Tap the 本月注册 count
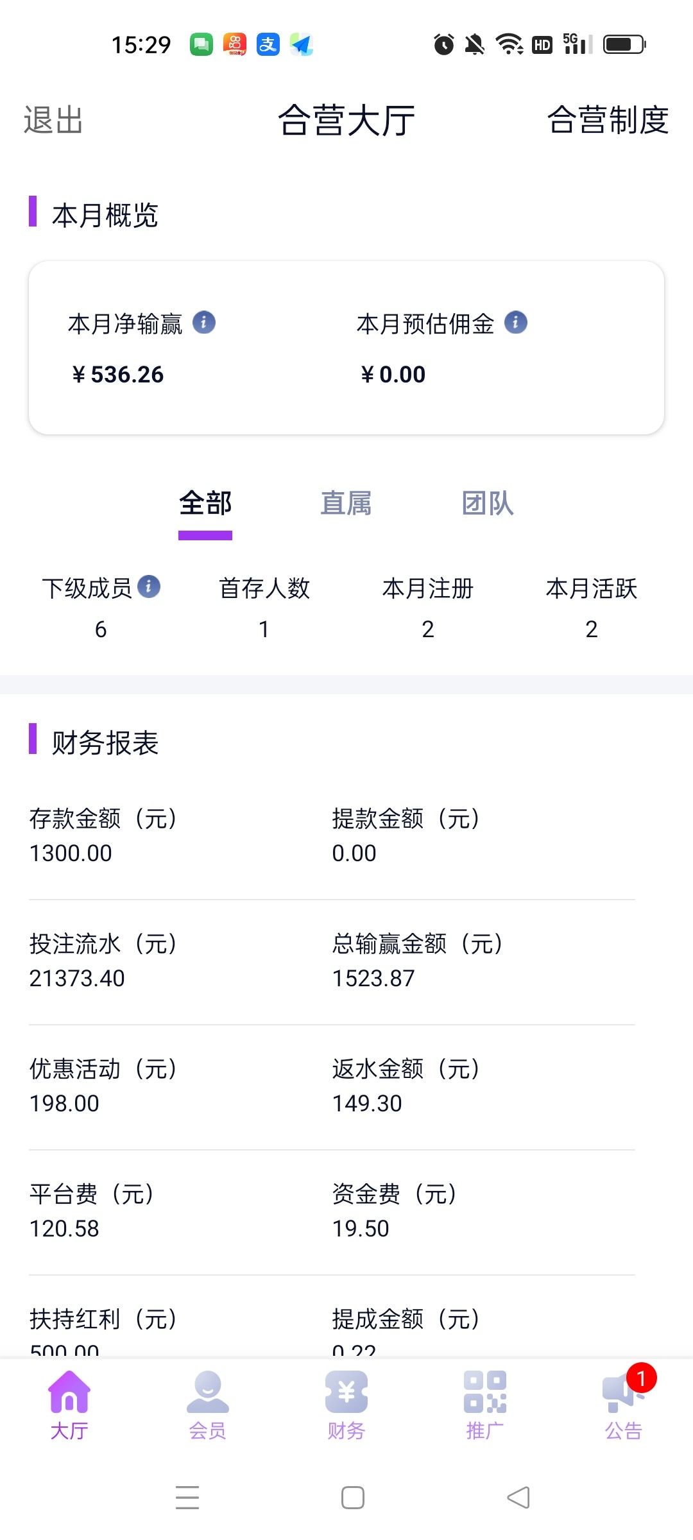The image size is (693, 1540). tap(428, 629)
